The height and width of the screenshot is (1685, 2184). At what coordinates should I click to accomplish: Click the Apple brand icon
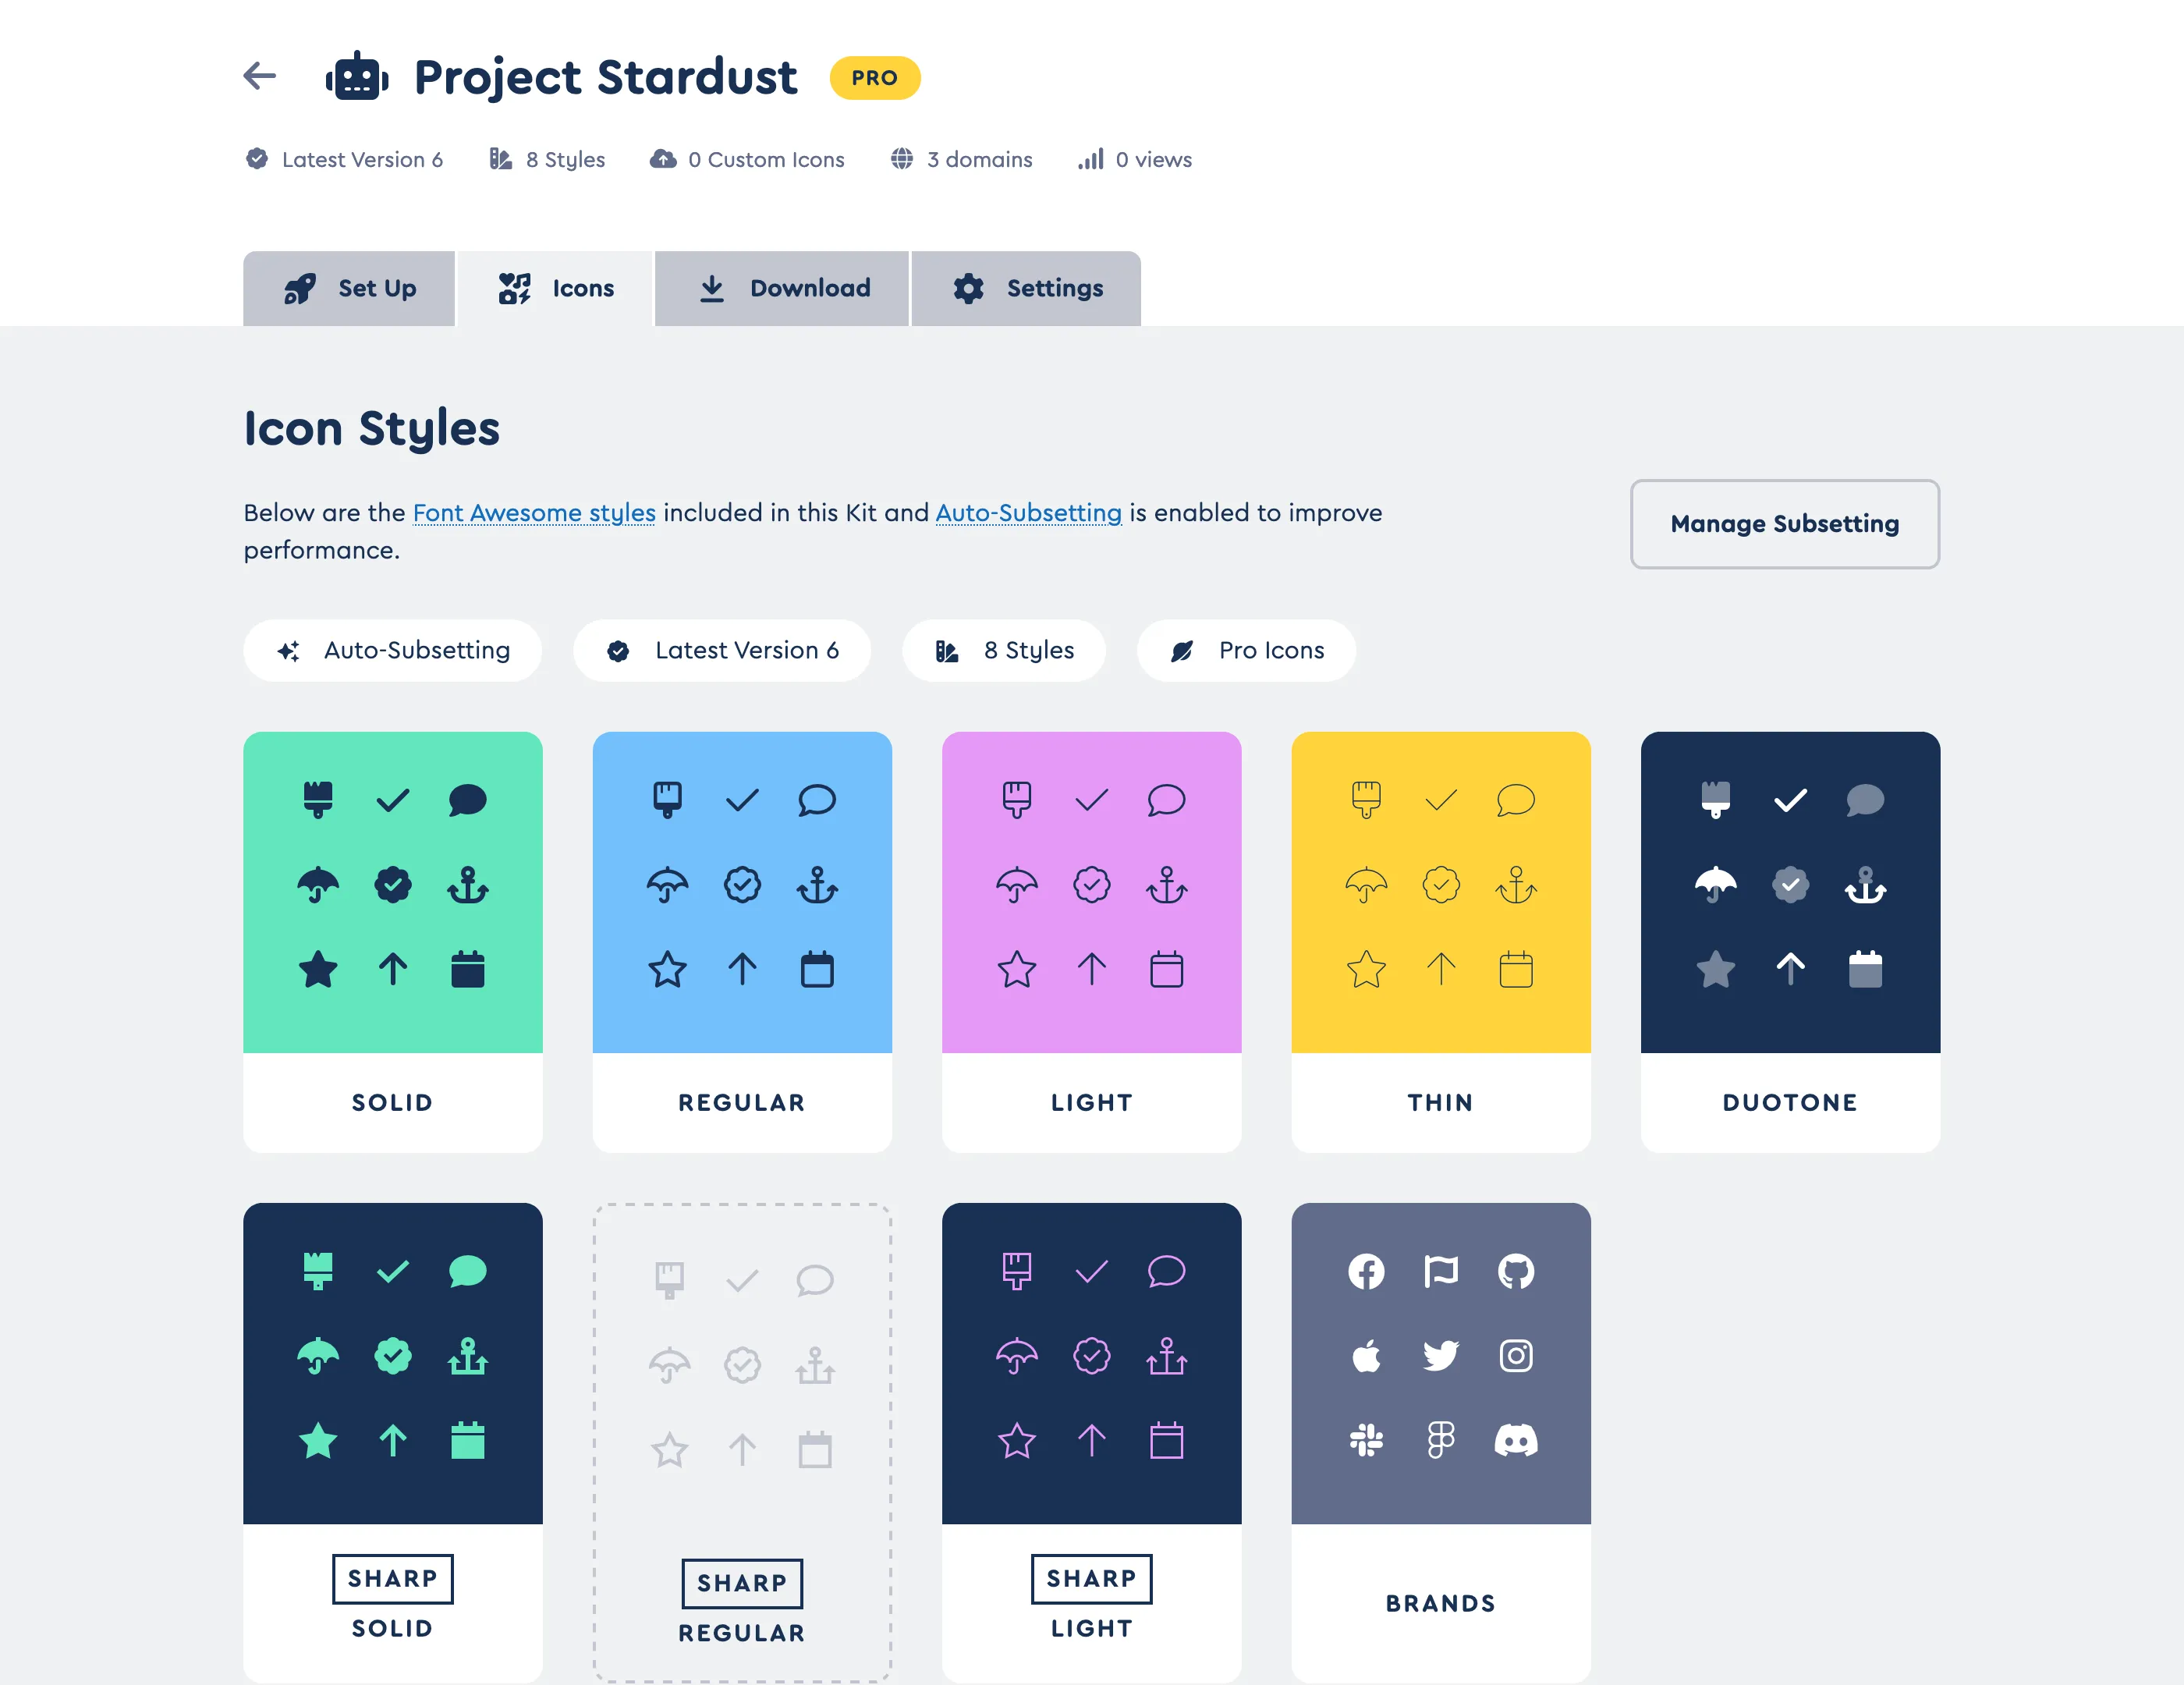pyautogui.click(x=1367, y=1356)
